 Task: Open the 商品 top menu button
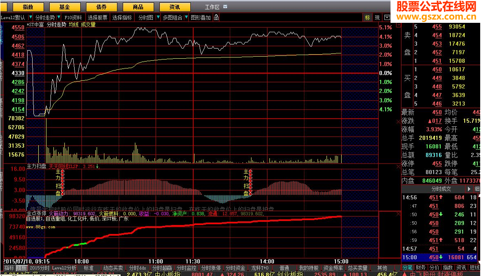(138, 7)
